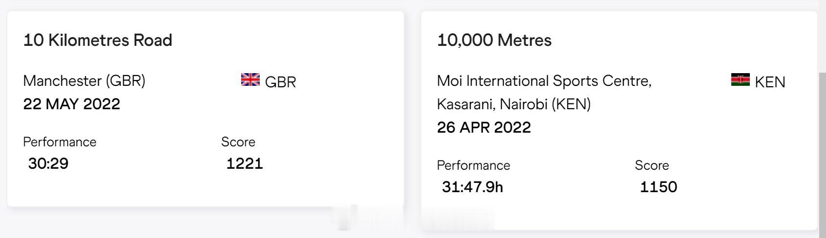Viewport: 826px width, 238px height.
Task: Click Kasarani, Nairobi (KEN) location line
Action: click(x=514, y=104)
